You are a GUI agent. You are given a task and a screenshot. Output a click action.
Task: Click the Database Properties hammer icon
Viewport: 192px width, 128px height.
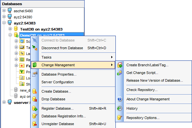(35, 74)
